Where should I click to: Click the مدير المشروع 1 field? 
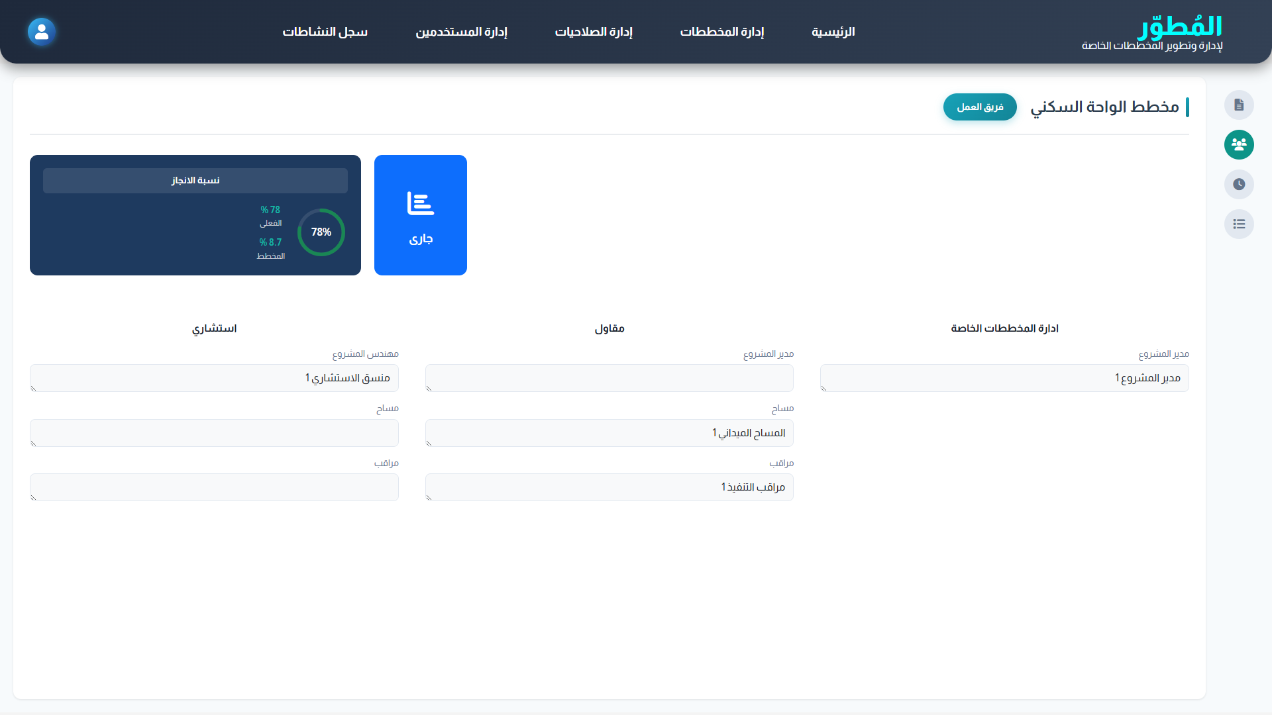tap(1004, 378)
